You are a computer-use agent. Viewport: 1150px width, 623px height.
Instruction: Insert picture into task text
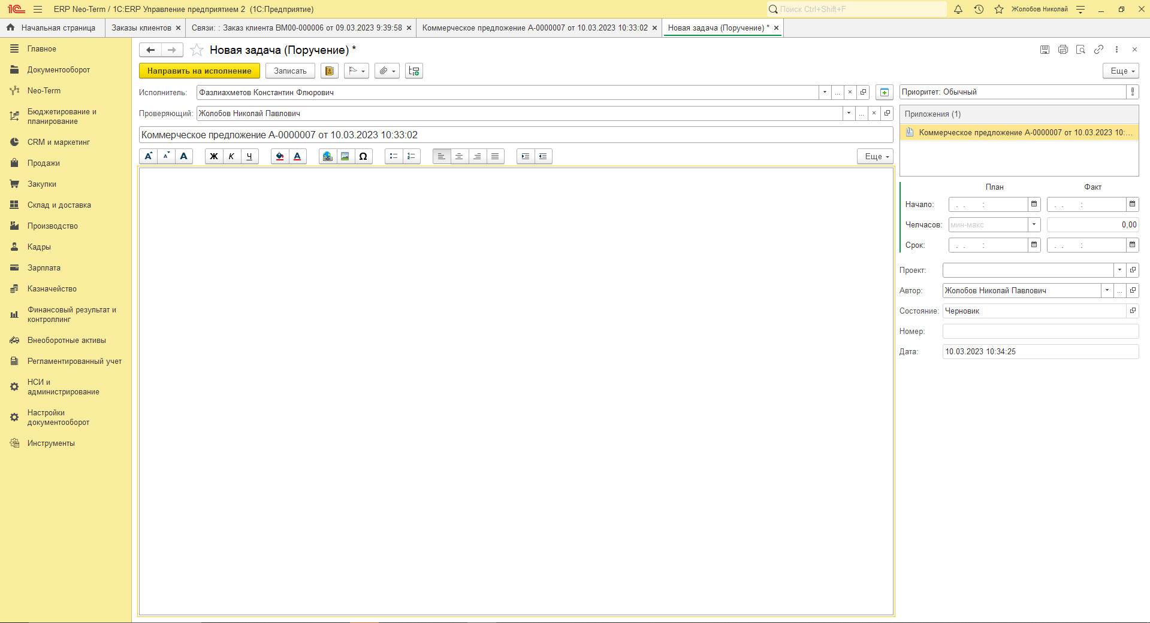345,156
